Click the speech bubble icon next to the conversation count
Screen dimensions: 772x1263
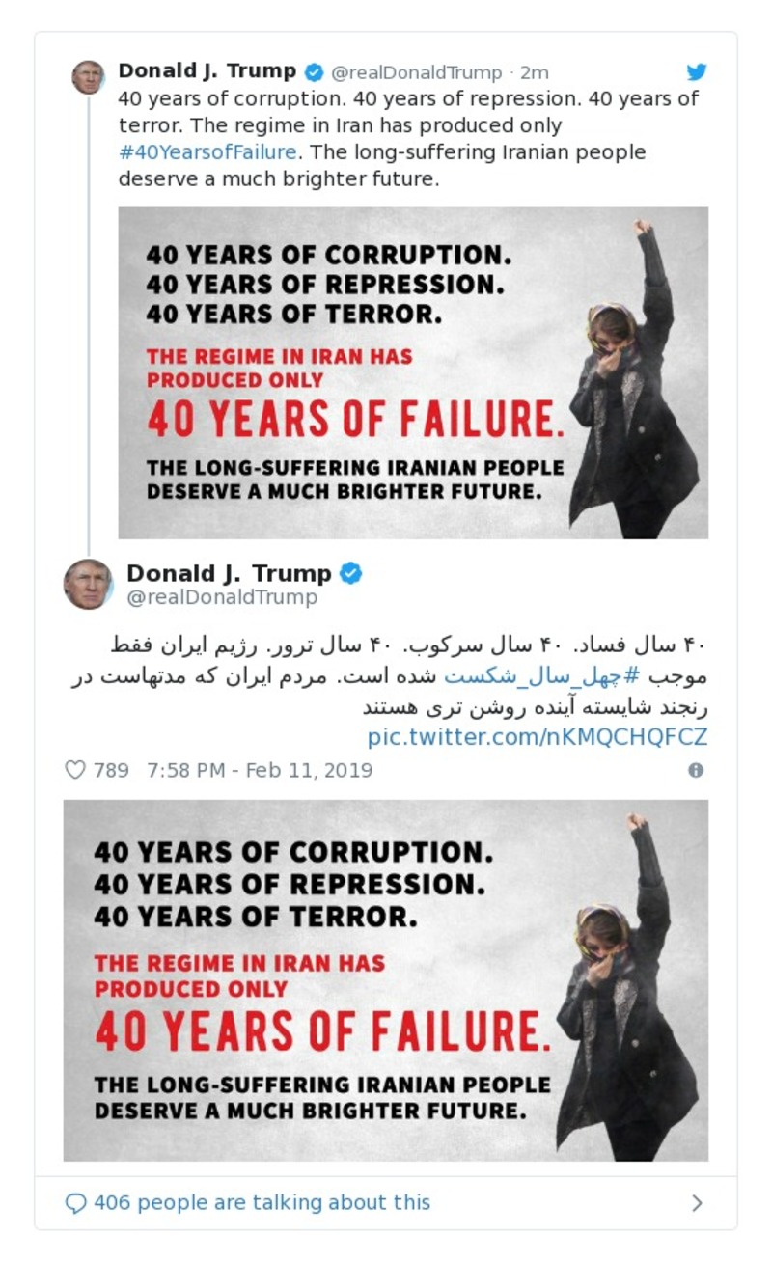click(x=75, y=1201)
